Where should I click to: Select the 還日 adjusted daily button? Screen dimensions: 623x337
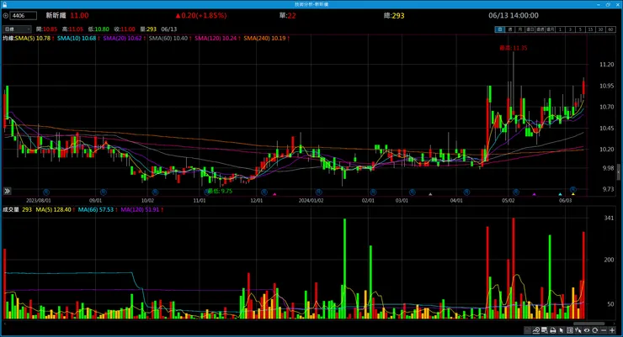click(x=530, y=29)
